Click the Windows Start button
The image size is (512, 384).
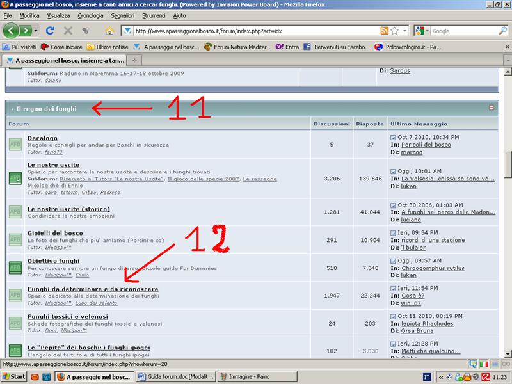coord(14,376)
